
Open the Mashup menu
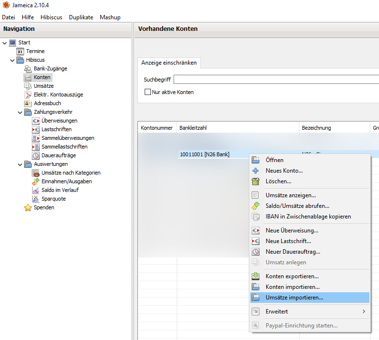coord(110,17)
